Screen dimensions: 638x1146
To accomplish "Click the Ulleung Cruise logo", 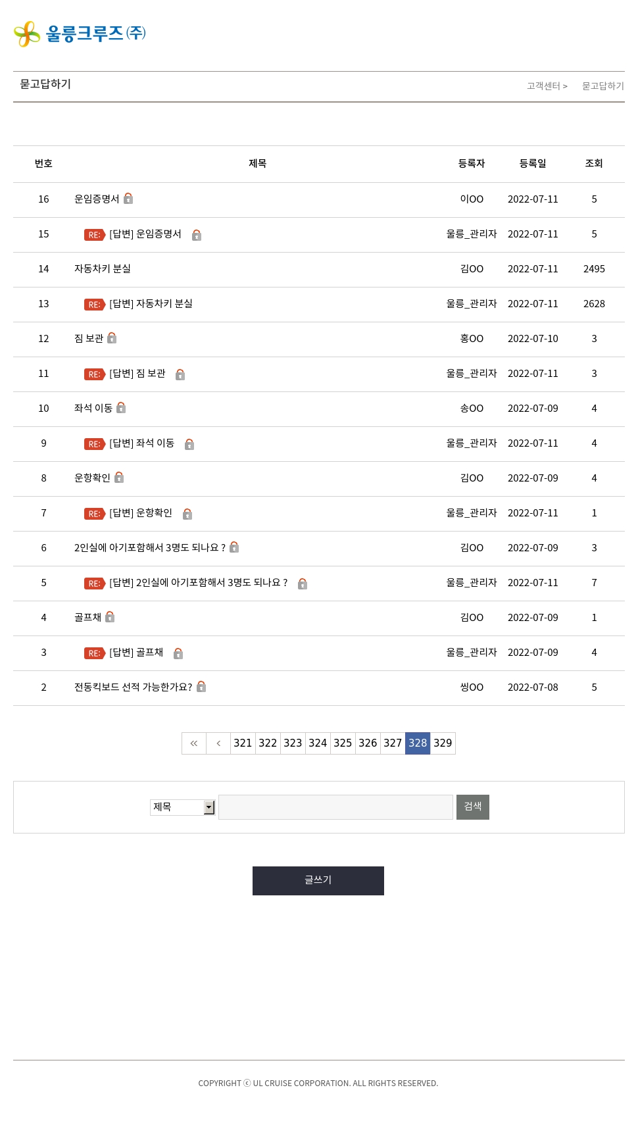I will coord(80,34).
